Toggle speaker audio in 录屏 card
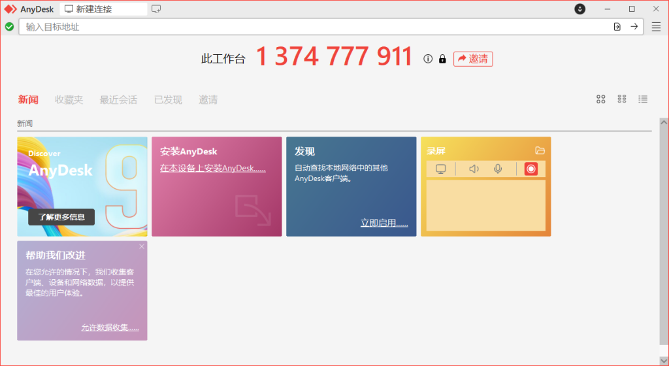This screenshot has width=669, height=366. [x=474, y=169]
